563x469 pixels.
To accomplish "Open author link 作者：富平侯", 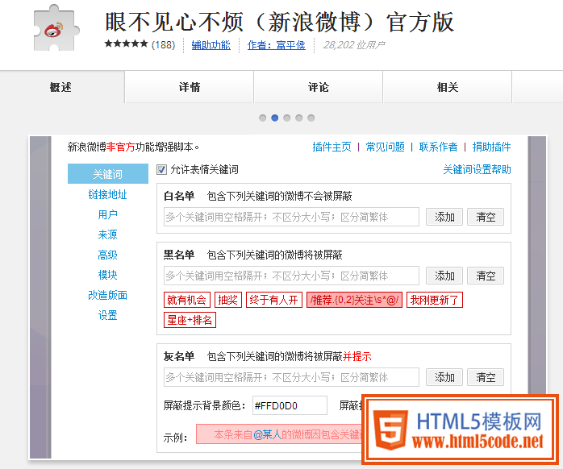I will pyautogui.click(x=276, y=45).
